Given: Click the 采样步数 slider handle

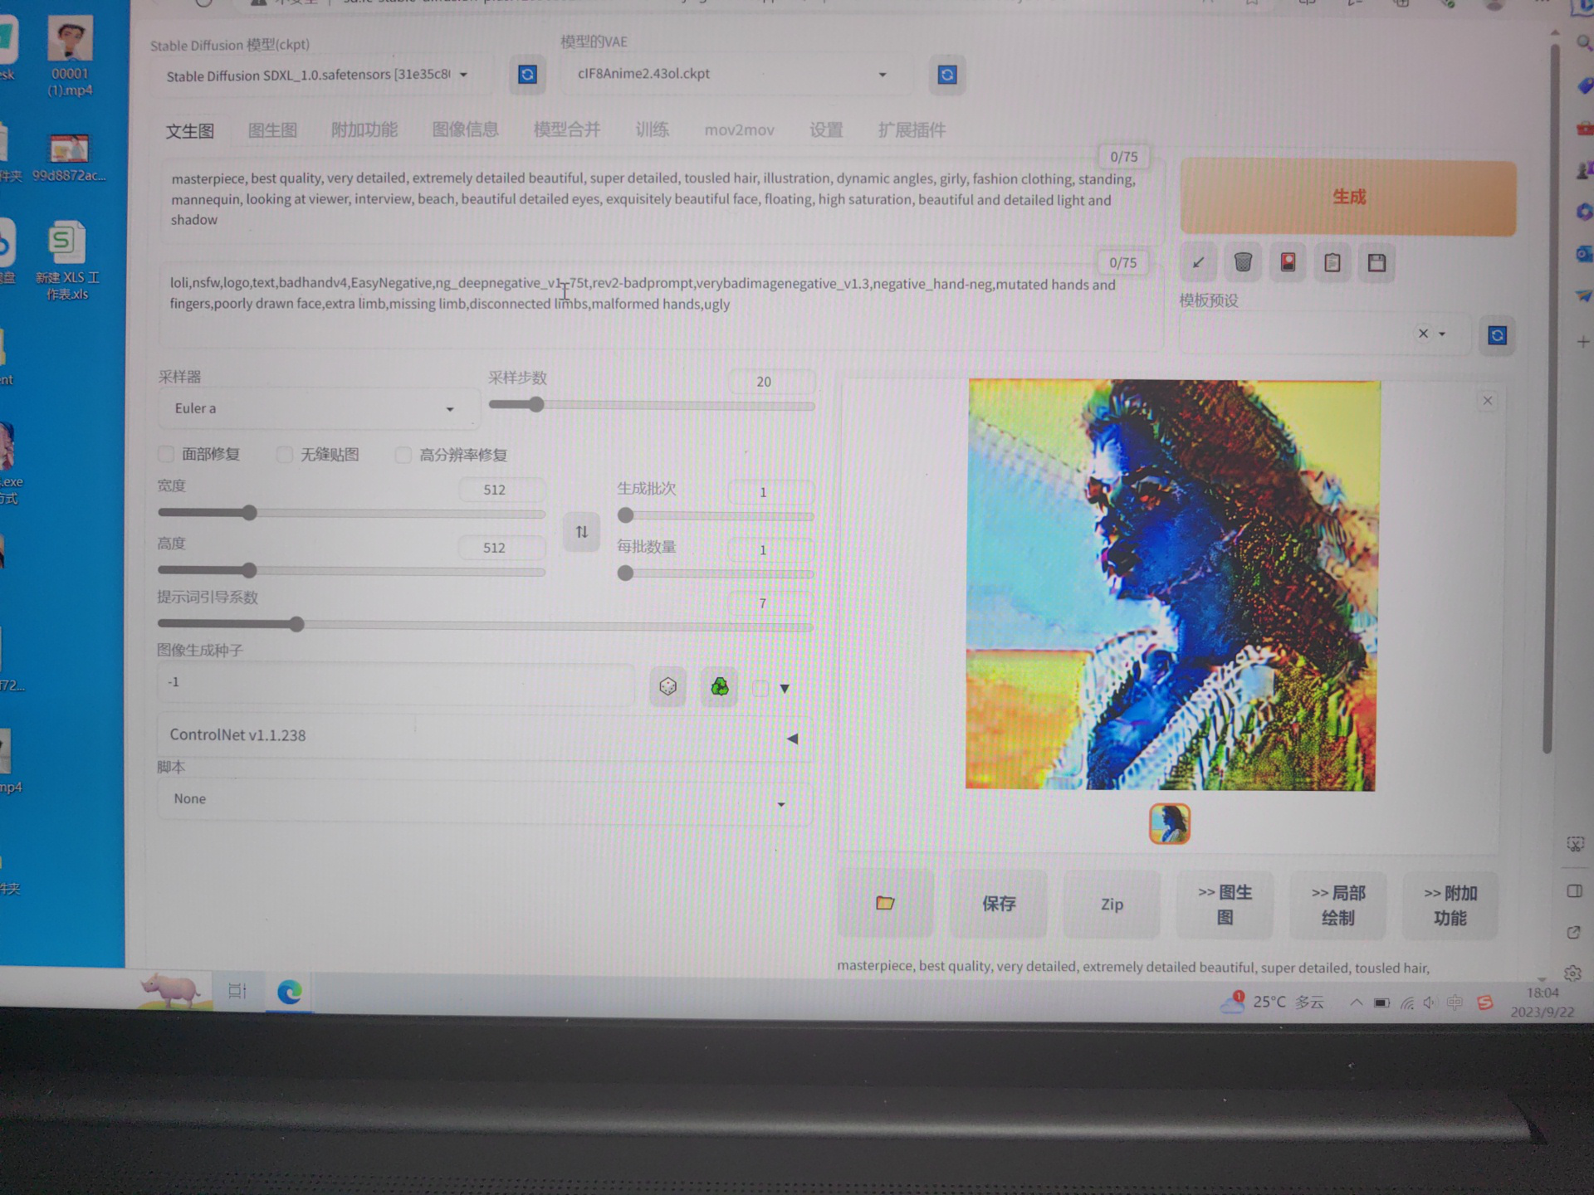Looking at the screenshot, I should point(536,405).
